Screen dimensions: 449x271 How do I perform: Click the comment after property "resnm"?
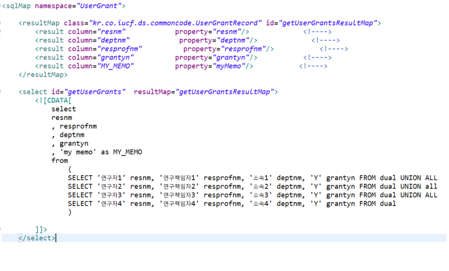[317, 32]
